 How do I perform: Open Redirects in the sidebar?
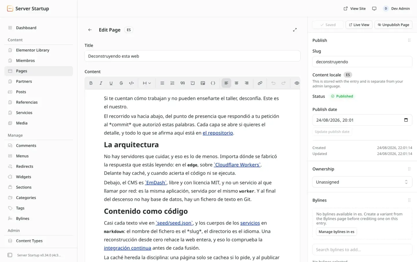pos(39,166)
